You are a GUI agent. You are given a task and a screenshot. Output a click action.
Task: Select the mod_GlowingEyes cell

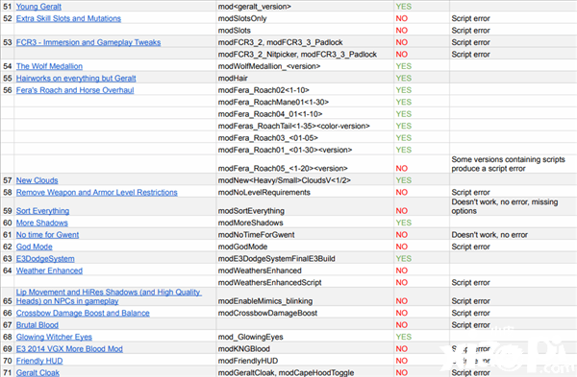305,337
